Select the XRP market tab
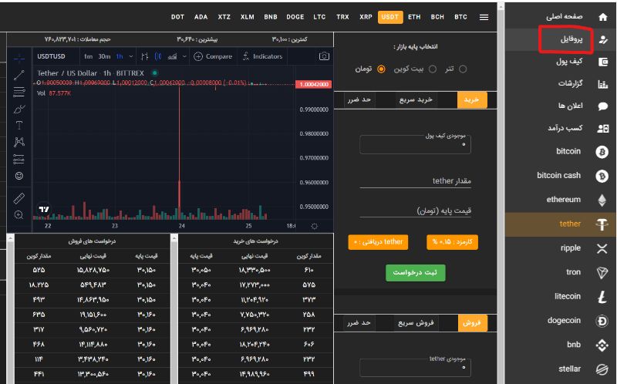This screenshot has width=617, height=384. click(366, 17)
